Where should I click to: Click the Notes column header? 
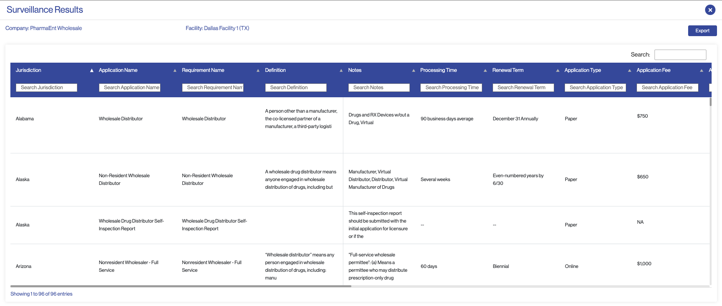tap(355, 70)
